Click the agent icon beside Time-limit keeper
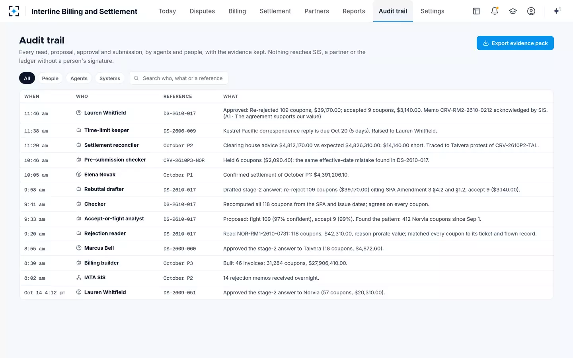The width and height of the screenshot is (573, 358). pyautogui.click(x=79, y=130)
